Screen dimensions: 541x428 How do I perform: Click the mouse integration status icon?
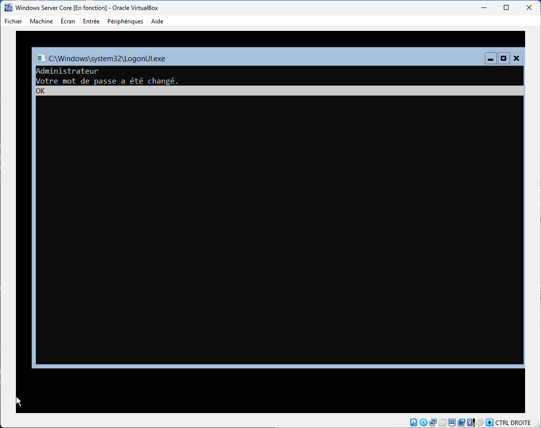[480, 422]
